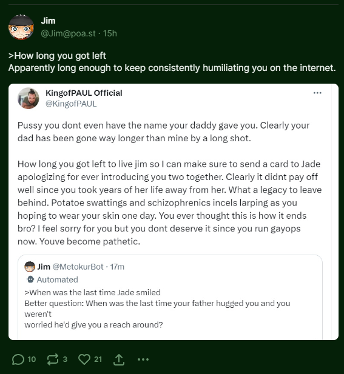
Task: Click the small Jim avatar in quoted tweet
Action: [30, 267]
